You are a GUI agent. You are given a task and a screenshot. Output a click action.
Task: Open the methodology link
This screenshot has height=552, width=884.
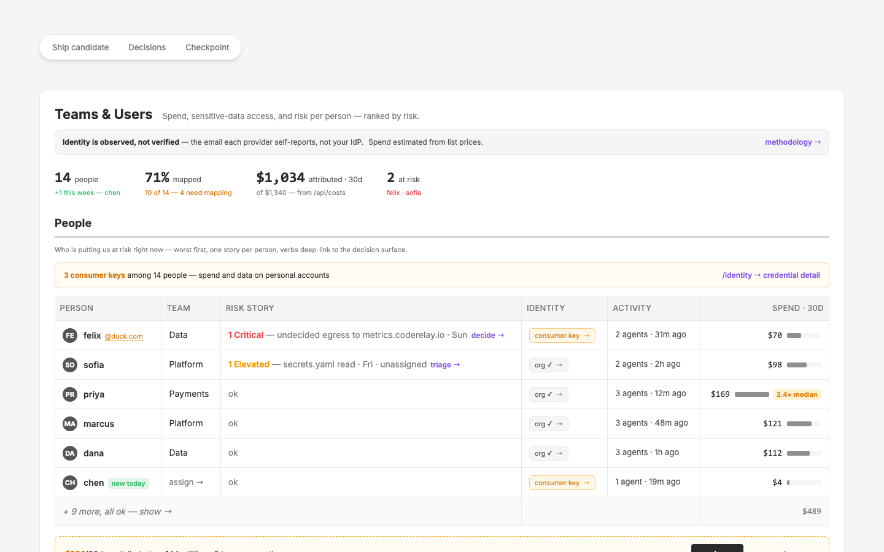[793, 142]
